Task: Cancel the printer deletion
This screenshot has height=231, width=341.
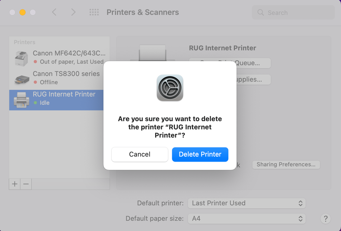Action: point(140,154)
